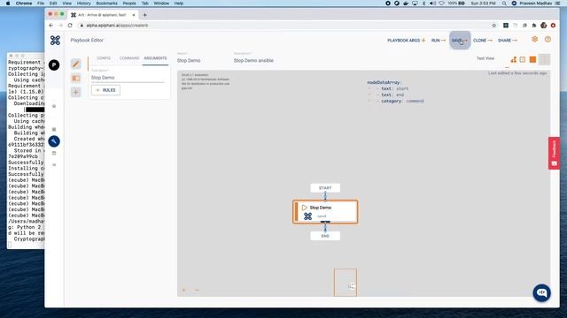Image resolution: width=567 pixels, height=318 pixels.
Task: Select the solid orange square view icon
Action: pyautogui.click(x=532, y=59)
